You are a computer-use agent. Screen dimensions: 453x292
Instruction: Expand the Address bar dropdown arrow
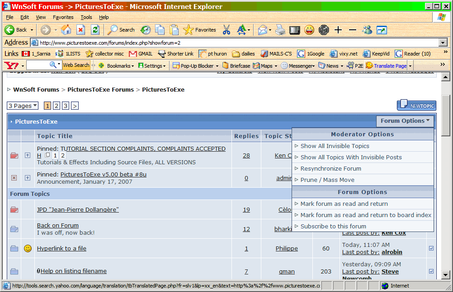[443, 43]
